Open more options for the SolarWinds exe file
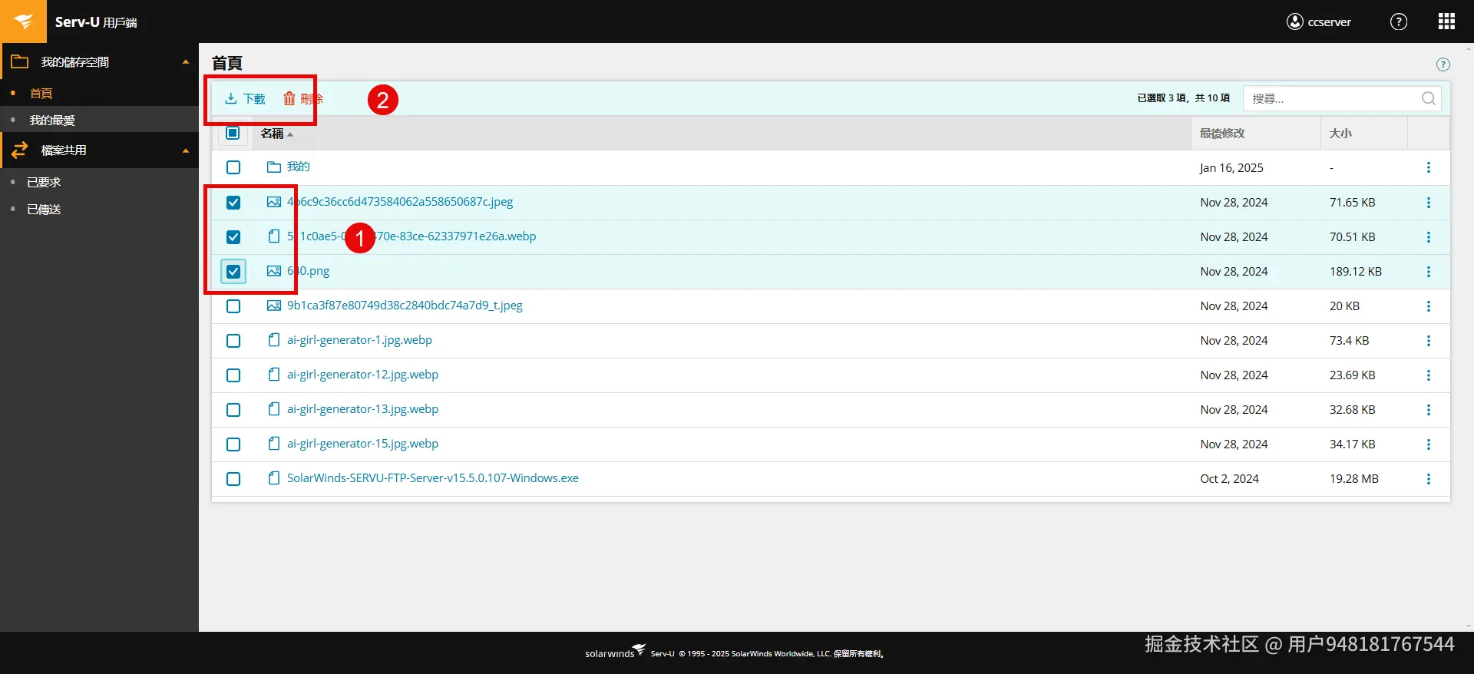Screen dimensions: 1474x674 pos(1428,479)
